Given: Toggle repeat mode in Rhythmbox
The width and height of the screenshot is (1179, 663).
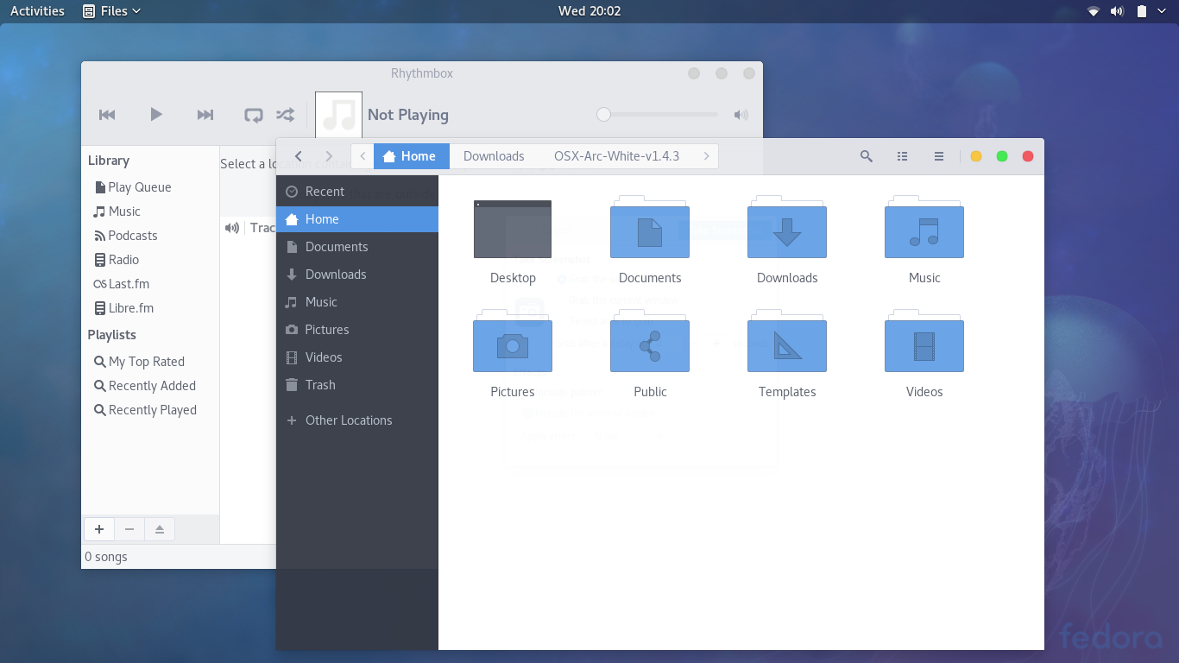Looking at the screenshot, I should click(253, 115).
